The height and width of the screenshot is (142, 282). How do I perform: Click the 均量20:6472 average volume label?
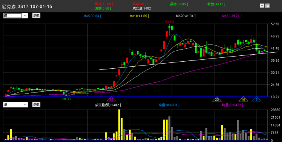233,105
